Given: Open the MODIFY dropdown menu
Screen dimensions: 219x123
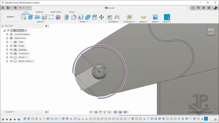Looking at the screenshot, I should pos(83,22).
